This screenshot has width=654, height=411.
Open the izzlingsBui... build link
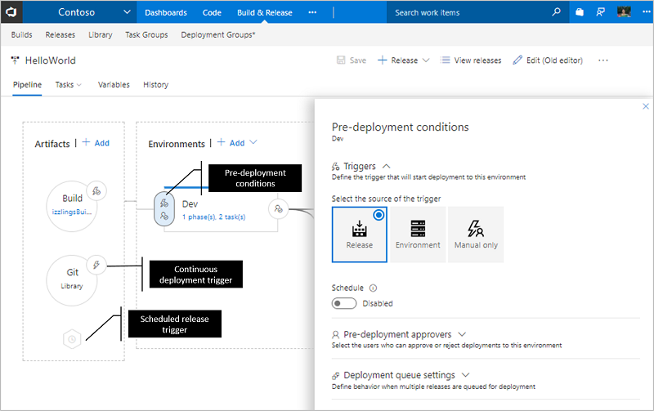(72, 212)
